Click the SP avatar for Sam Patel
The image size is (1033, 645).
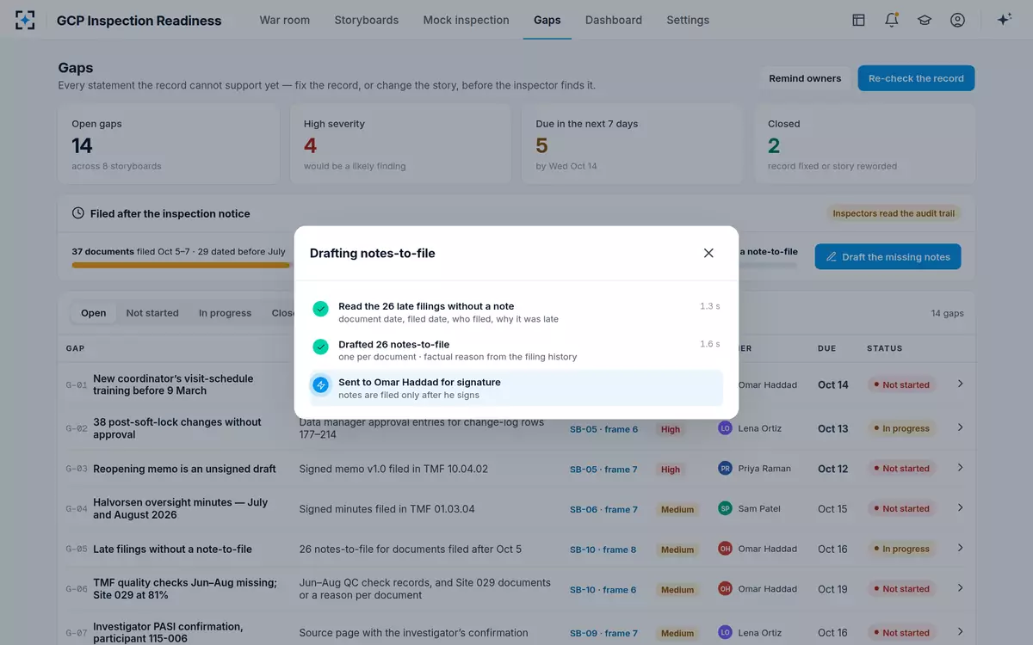pos(725,508)
